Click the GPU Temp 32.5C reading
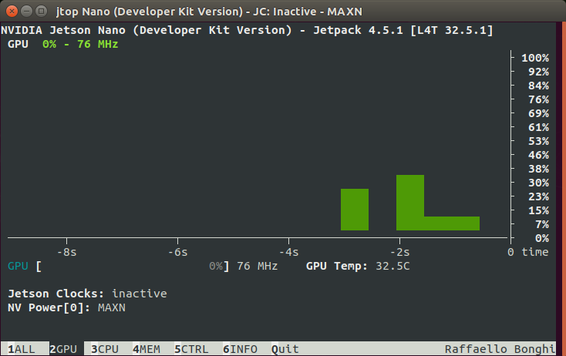Viewport: 566px width, 356px height. 358,266
